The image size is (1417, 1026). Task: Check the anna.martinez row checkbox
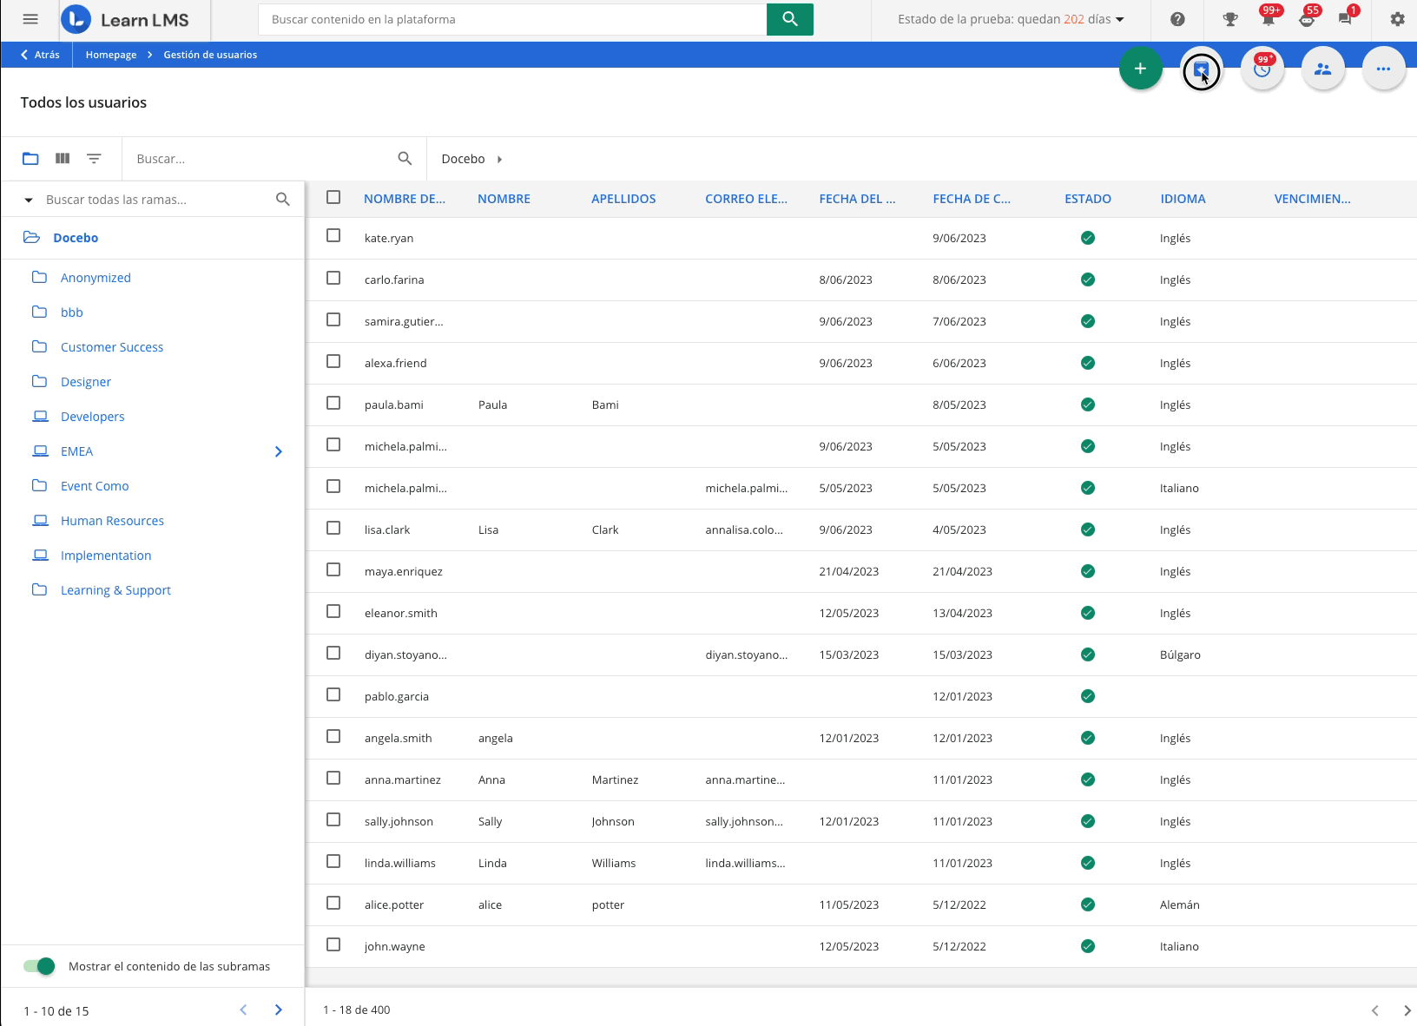pos(333,778)
